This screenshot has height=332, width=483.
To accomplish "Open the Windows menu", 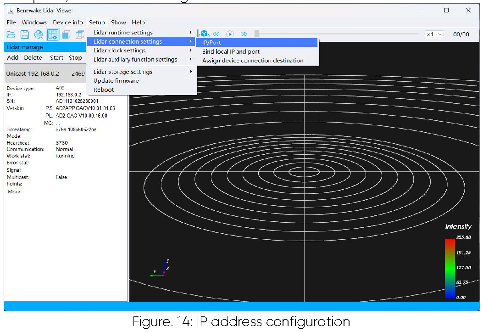I will tap(34, 23).
